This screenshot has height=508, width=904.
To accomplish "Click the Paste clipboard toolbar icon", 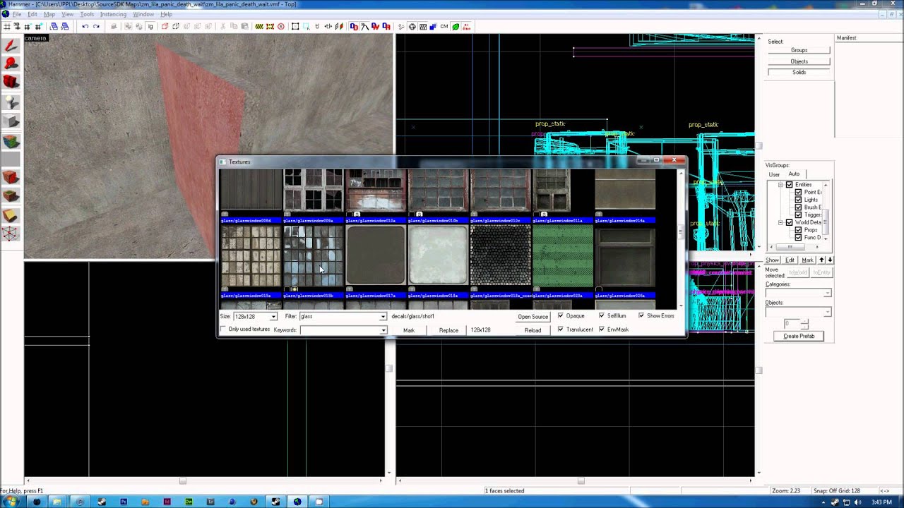I will click(245, 27).
